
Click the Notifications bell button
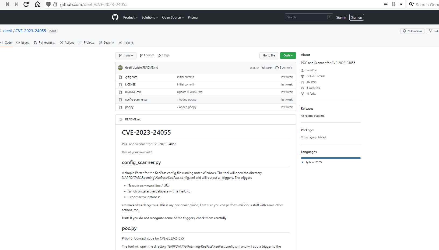[x=412, y=31]
